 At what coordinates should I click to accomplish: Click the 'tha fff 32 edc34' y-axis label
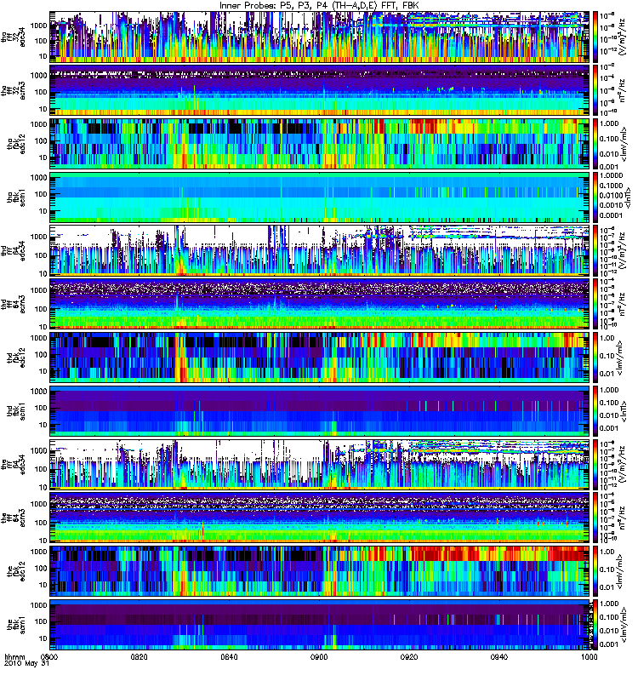13,37
